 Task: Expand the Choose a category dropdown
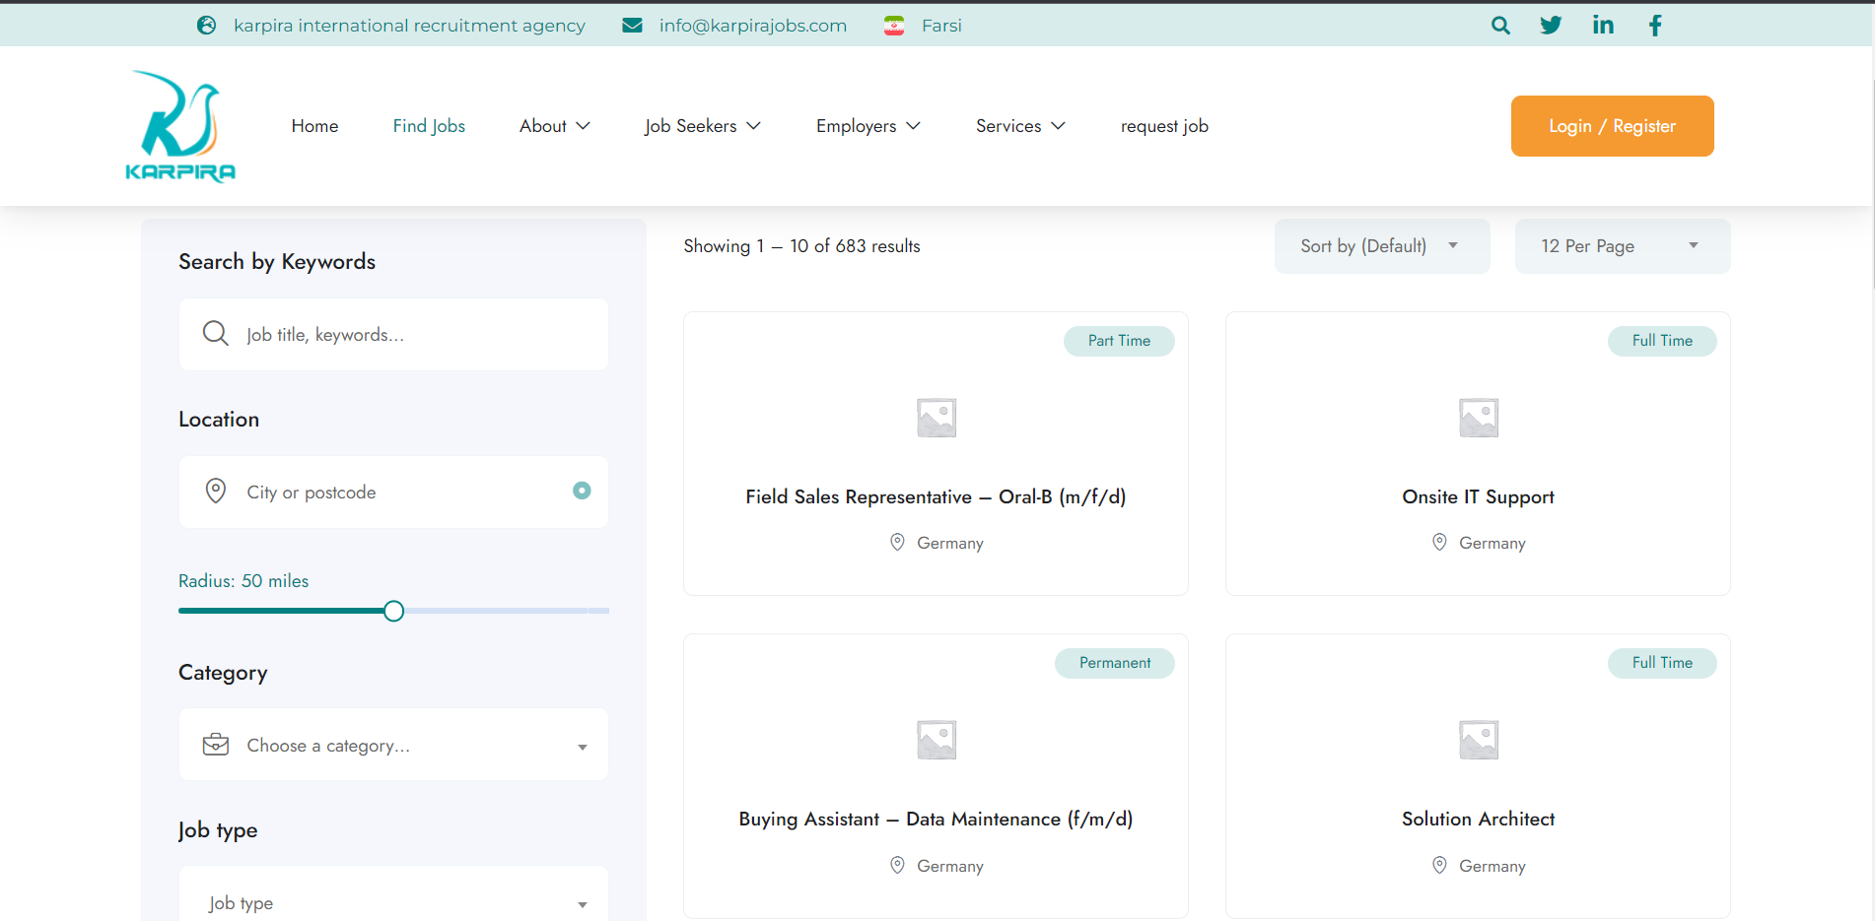tap(393, 746)
